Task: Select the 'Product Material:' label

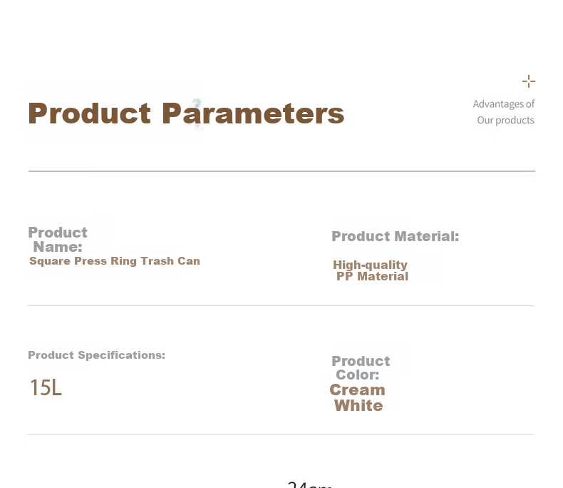Action: coord(396,236)
